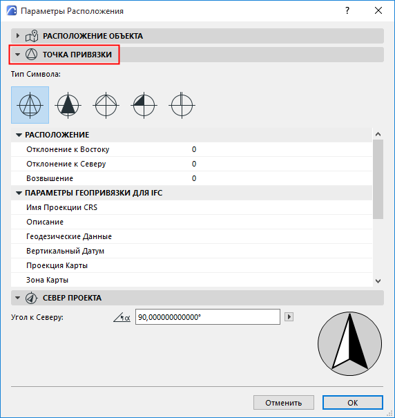Select the Отклонение к Востоку row
The image size is (395, 418).
point(192,149)
